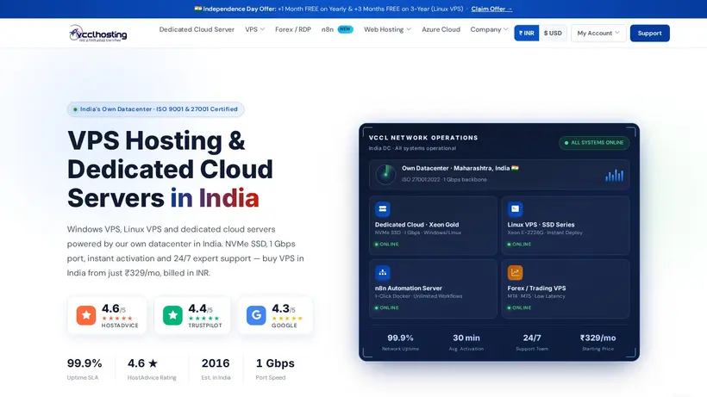
Task: Select the n8n Automation Server title
Action: [x=408, y=288]
